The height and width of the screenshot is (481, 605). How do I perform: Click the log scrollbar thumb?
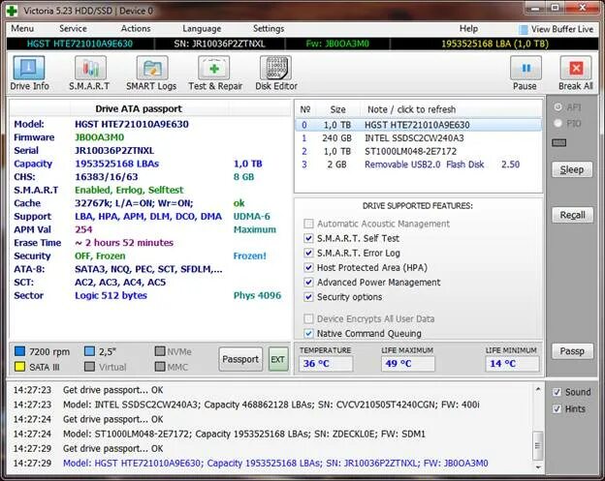(537, 445)
